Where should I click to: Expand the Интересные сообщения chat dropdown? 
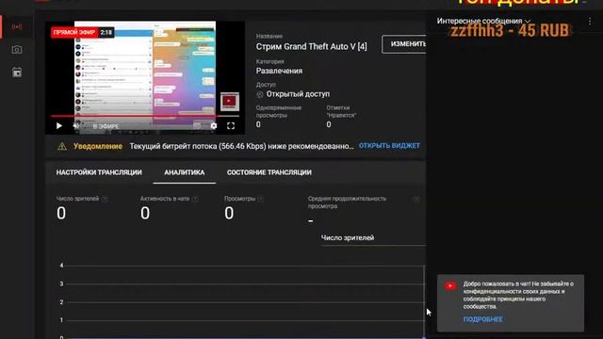[483, 21]
